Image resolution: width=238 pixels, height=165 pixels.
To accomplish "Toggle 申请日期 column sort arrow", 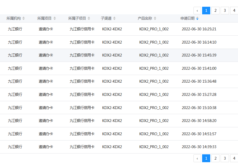I will pyautogui.click(x=197, y=19).
